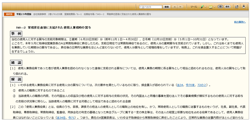Viewport: 251px width, 122px height.
Task: Click the 保存 save button
Action: click(x=227, y=7)
